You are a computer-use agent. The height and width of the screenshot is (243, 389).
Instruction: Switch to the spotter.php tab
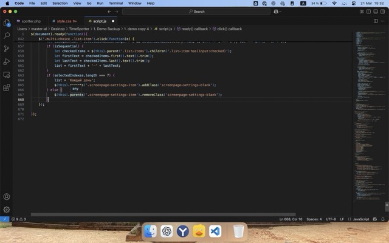pyautogui.click(x=30, y=21)
